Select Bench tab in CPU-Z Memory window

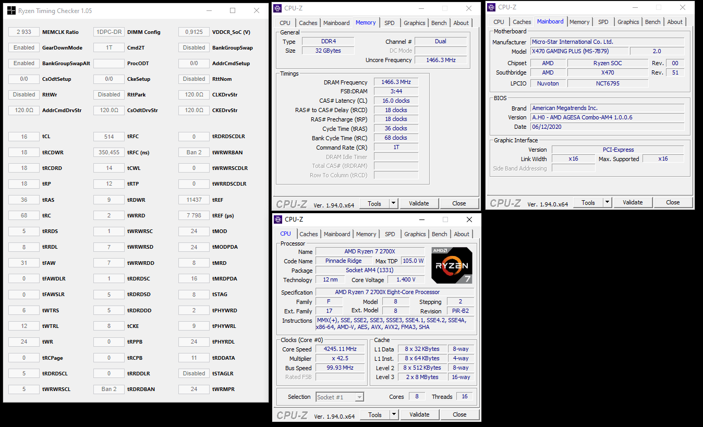pyautogui.click(x=439, y=23)
